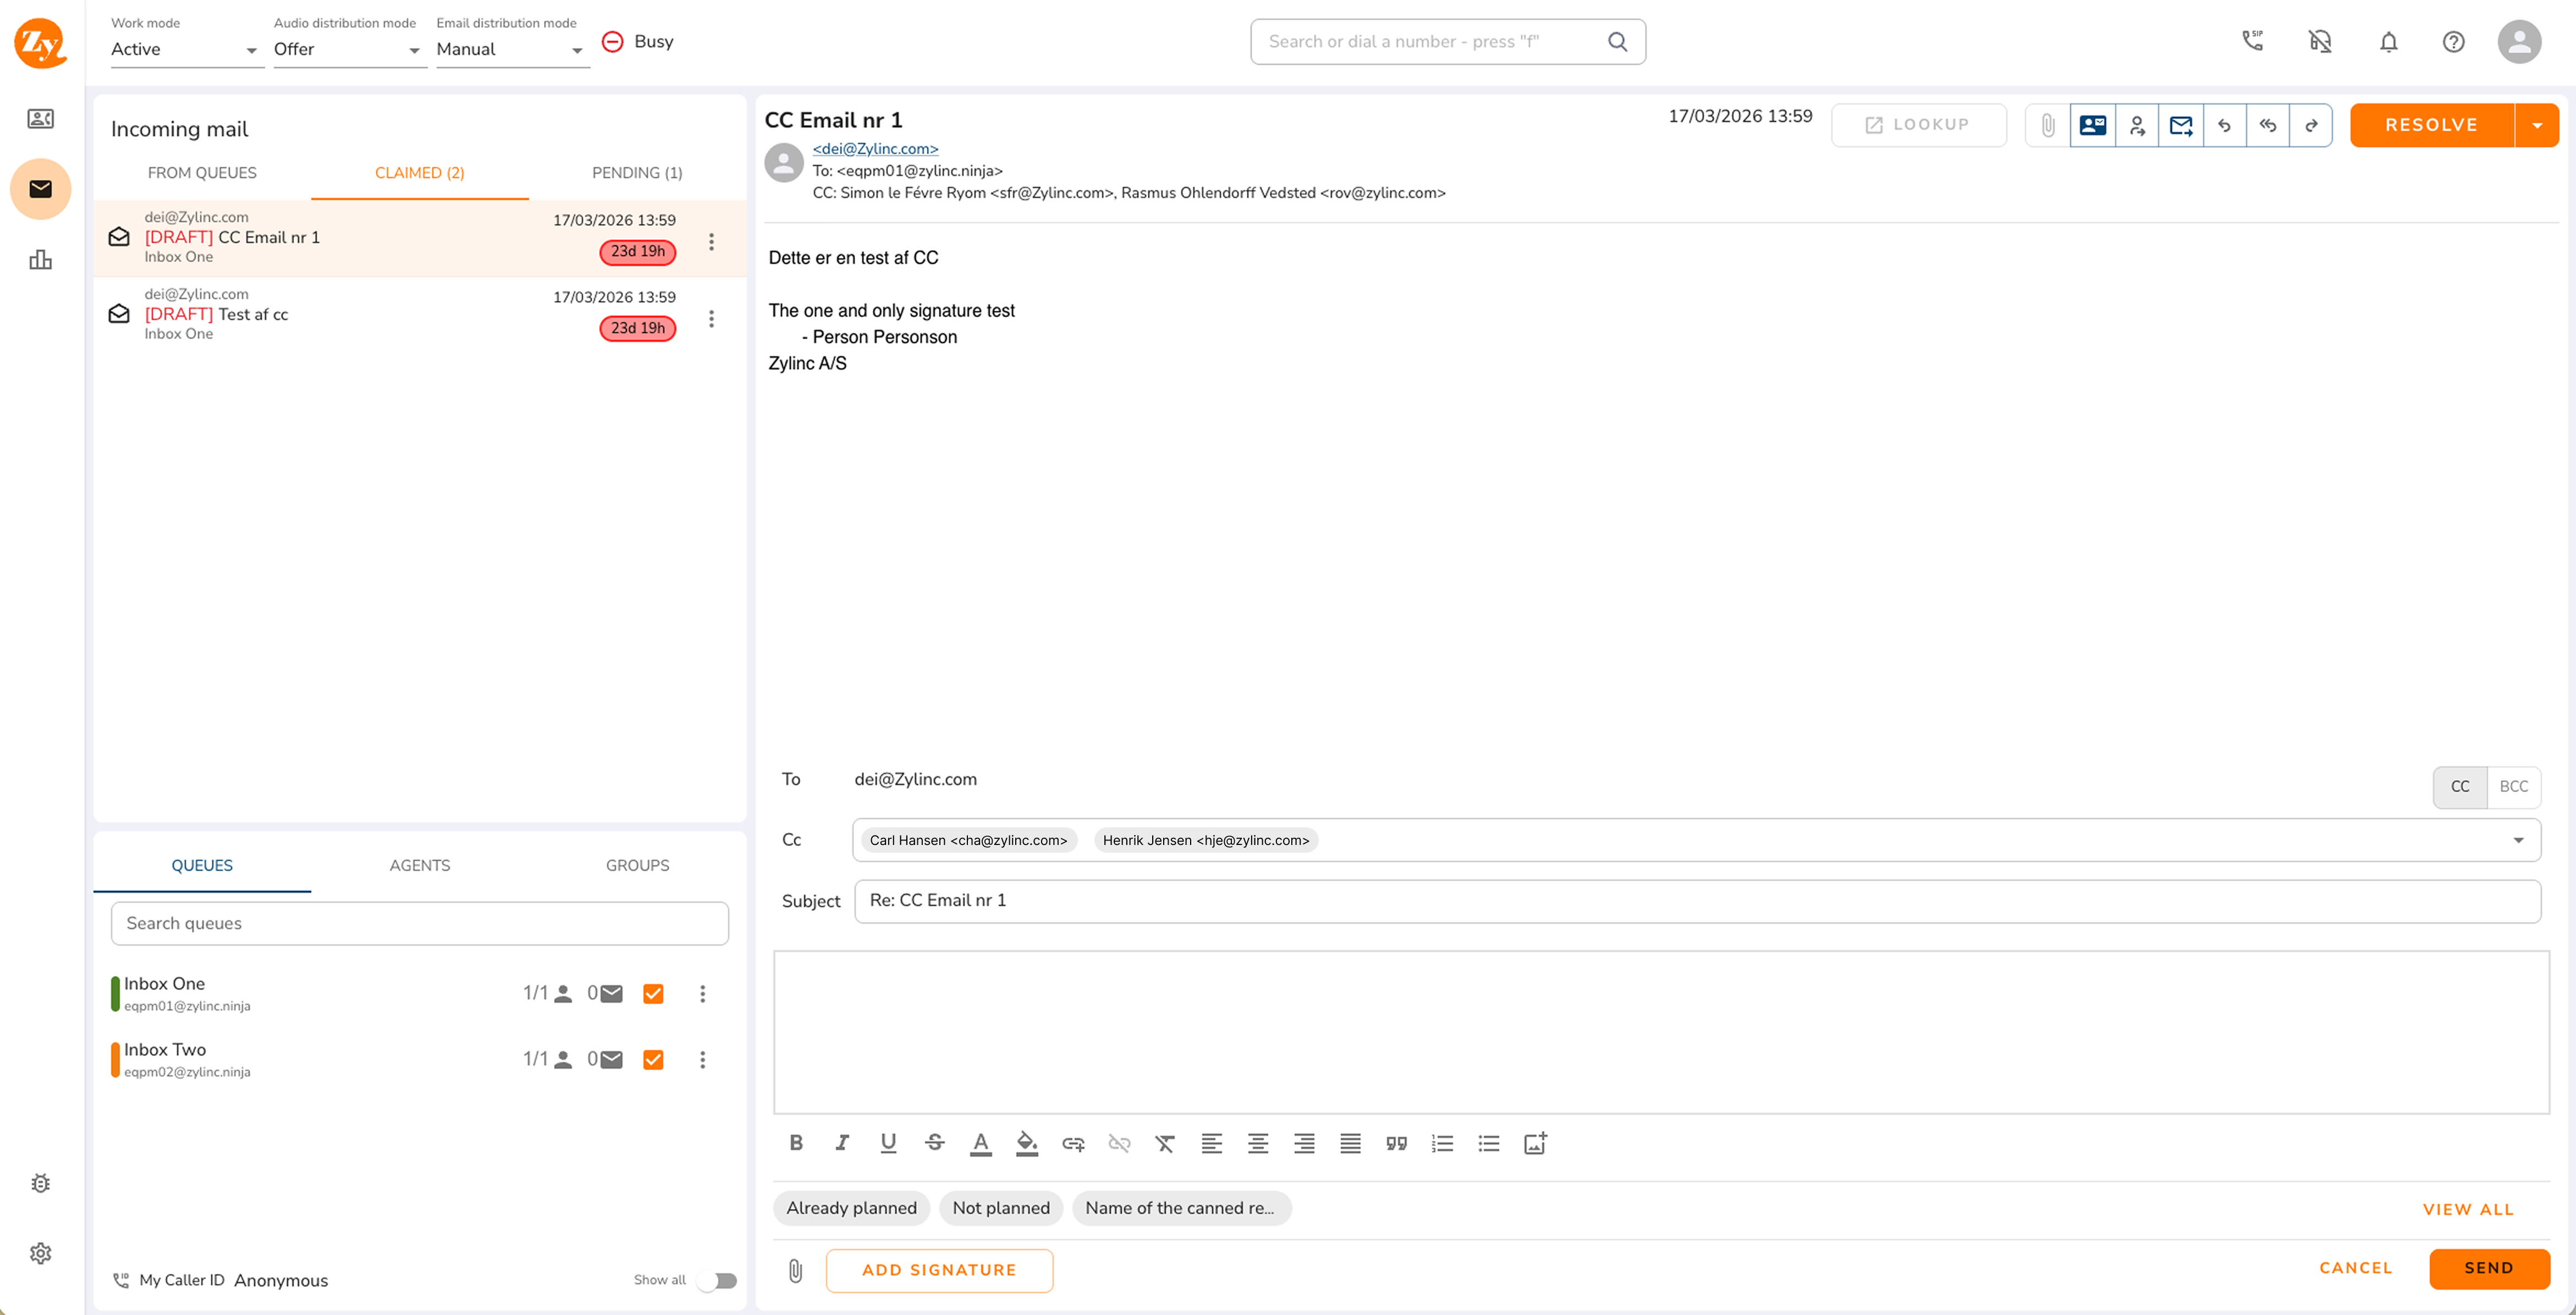Pick the text highlight color

click(x=1027, y=1143)
